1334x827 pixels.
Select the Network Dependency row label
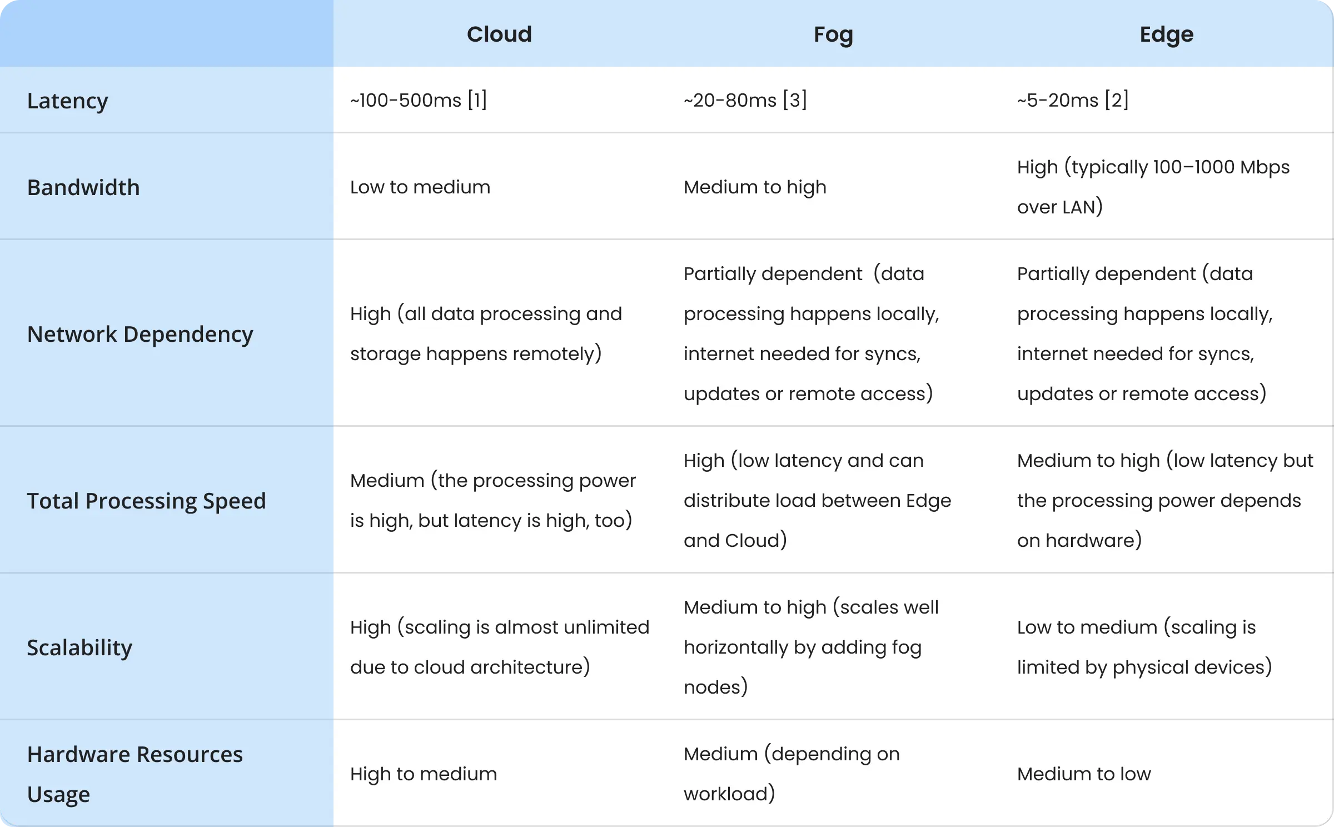140,334
